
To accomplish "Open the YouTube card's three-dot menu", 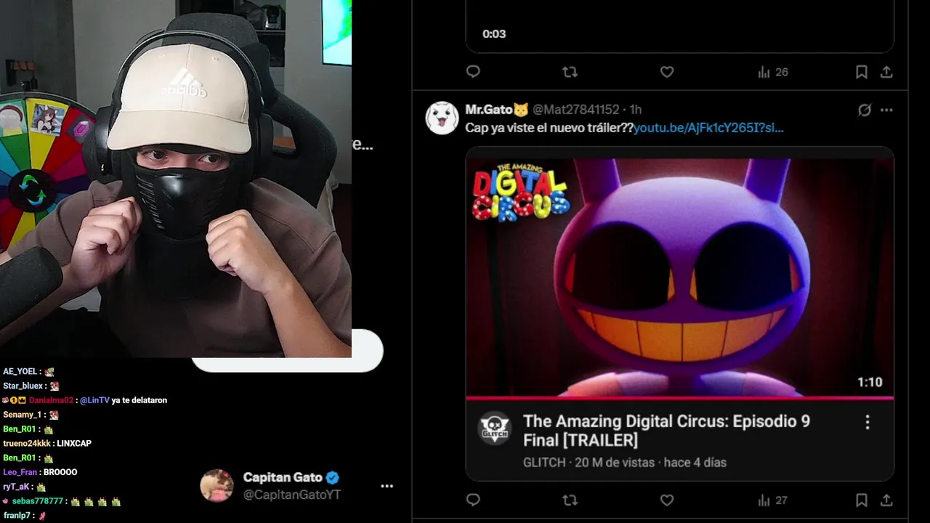I will [867, 422].
